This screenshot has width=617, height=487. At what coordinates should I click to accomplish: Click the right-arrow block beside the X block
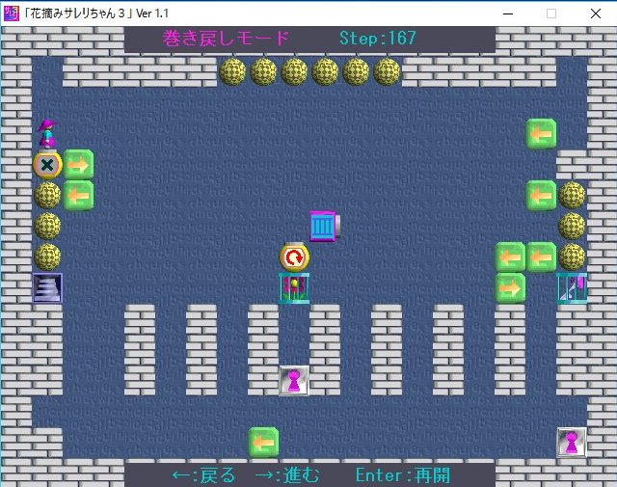click(78, 165)
